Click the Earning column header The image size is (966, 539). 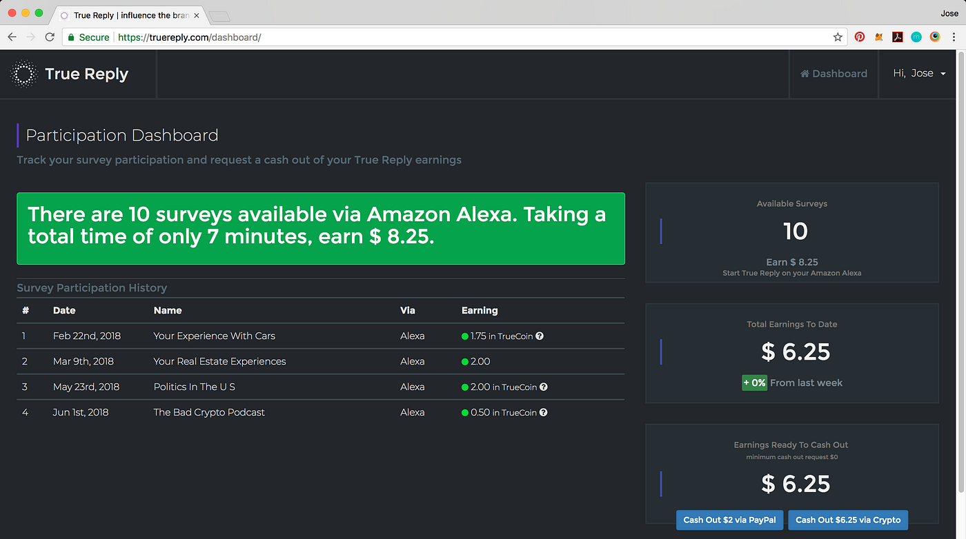(x=480, y=311)
